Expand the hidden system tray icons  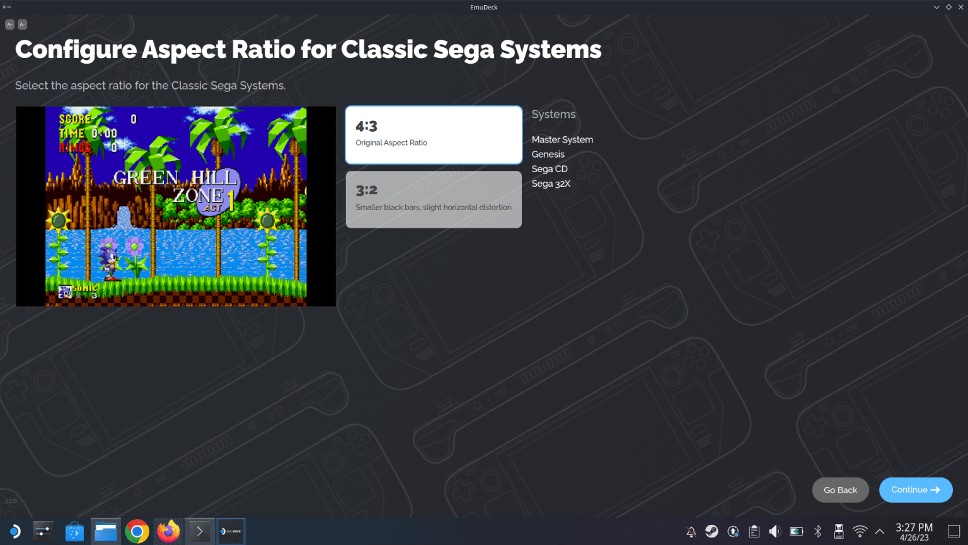coord(879,530)
